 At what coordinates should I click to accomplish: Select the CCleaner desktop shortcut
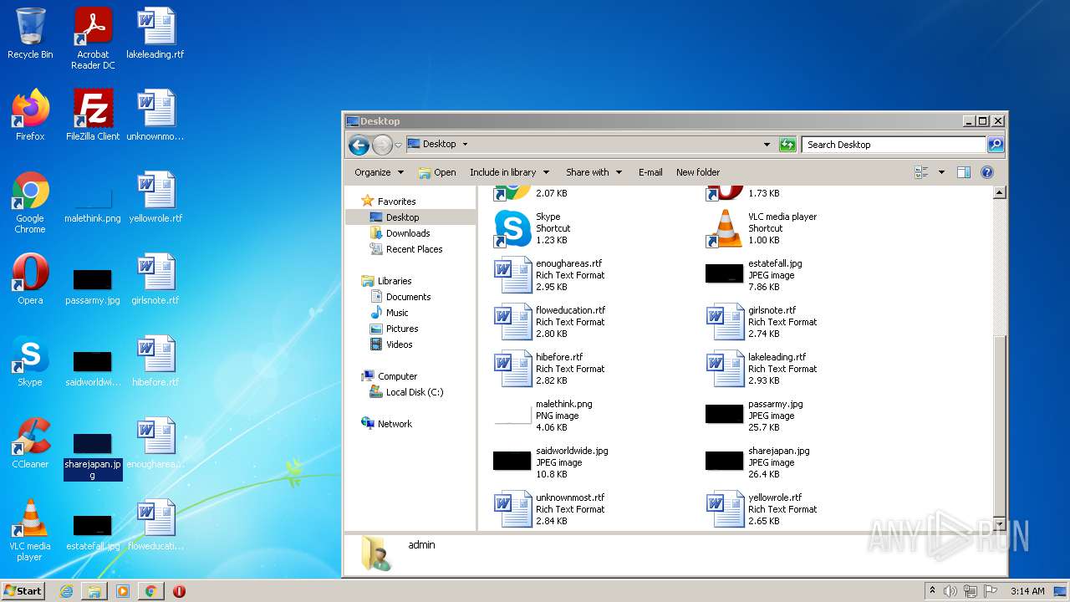tap(30, 443)
